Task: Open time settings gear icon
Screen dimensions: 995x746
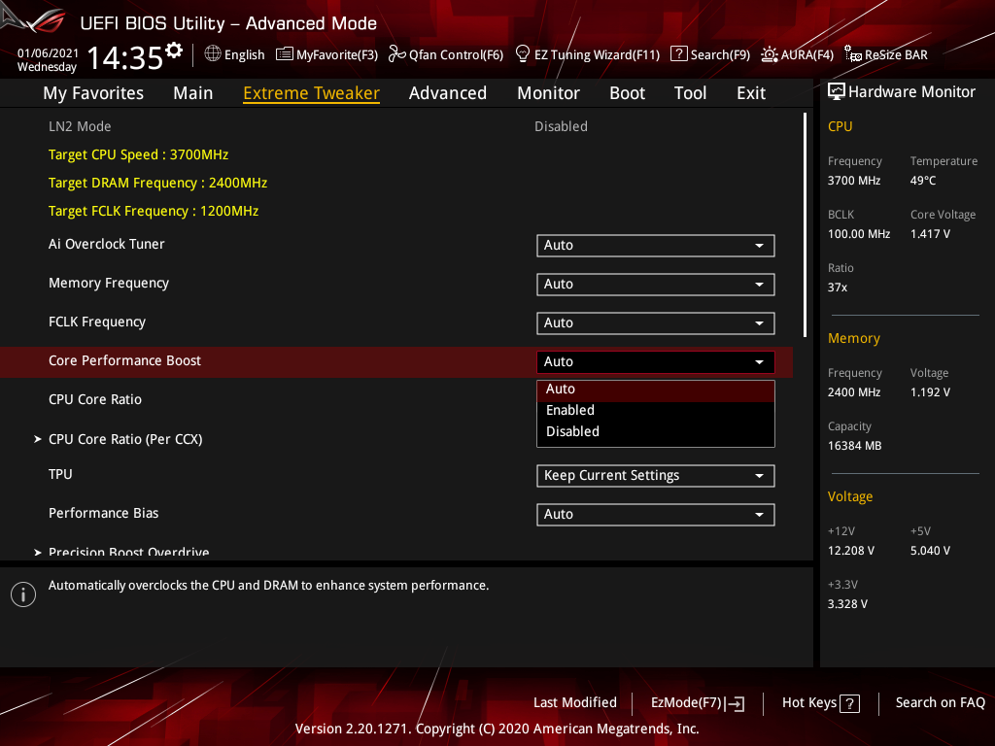Action: click(x=174, y=50)
